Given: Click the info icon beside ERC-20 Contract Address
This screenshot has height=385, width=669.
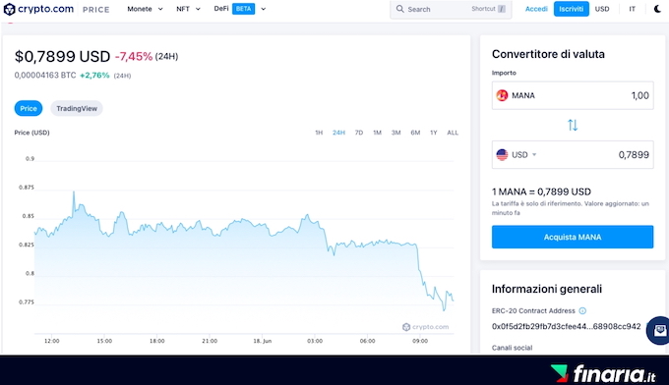Looking at the screenshot, I should tap(582, 311).
